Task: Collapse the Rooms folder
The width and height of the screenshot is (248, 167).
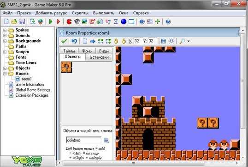Action: pyautogui.click(x=5, y=74)
